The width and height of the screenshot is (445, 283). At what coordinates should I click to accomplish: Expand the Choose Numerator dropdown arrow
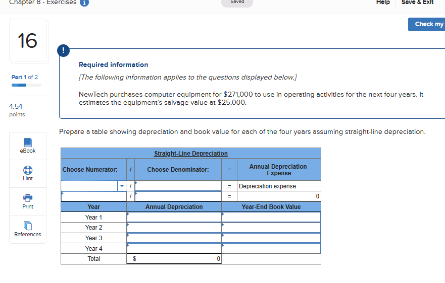tap(122, 186)
